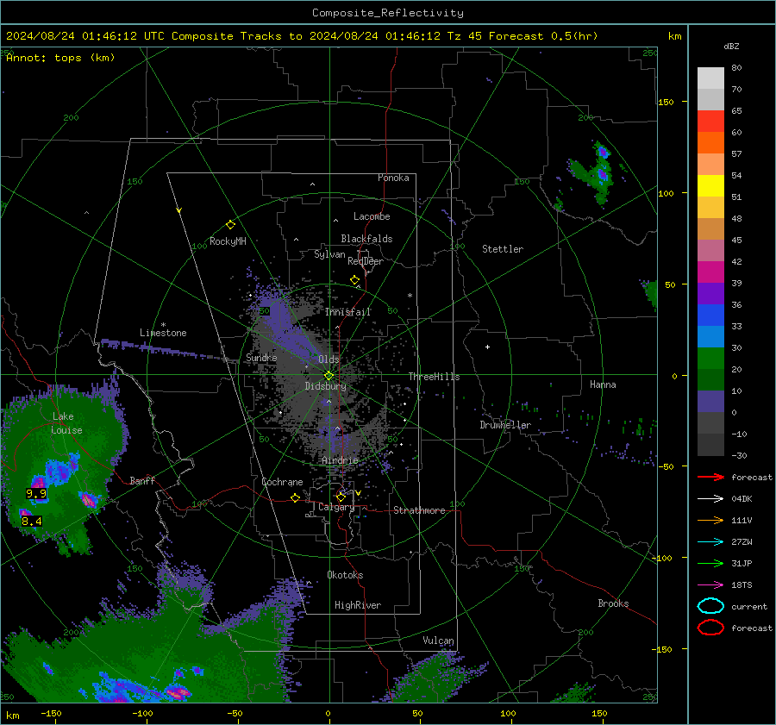Select the green 31JP arrow legend entry
This screenshot has width=776, height=725.
point(710,563)
